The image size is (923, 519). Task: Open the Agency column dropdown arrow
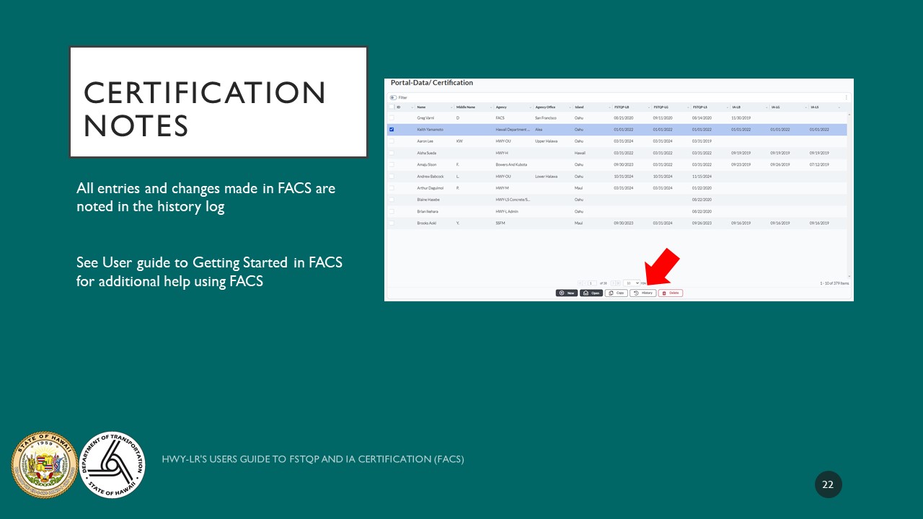(x=531, y=107)
